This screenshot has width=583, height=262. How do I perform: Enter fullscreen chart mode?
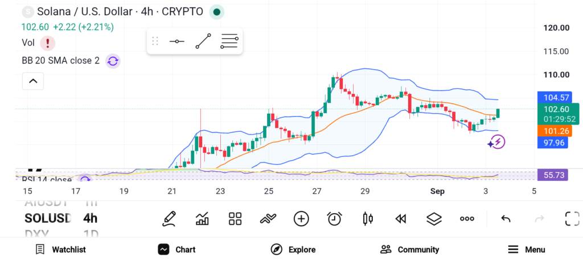572,219
